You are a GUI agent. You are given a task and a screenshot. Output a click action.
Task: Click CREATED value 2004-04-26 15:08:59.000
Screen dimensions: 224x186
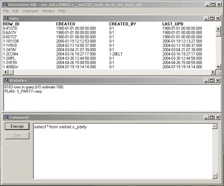tap(76, 63)
